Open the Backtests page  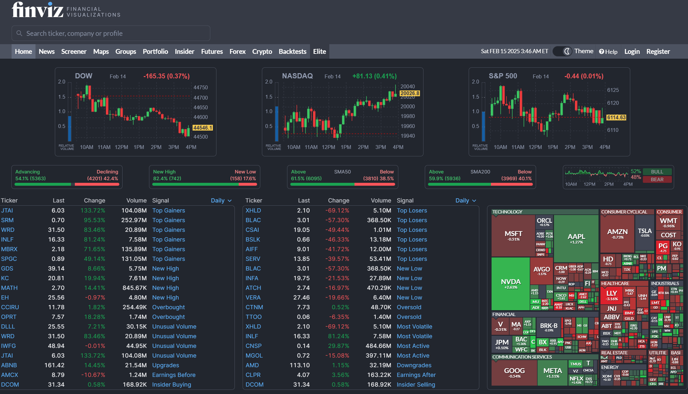[x=293, y=52]
